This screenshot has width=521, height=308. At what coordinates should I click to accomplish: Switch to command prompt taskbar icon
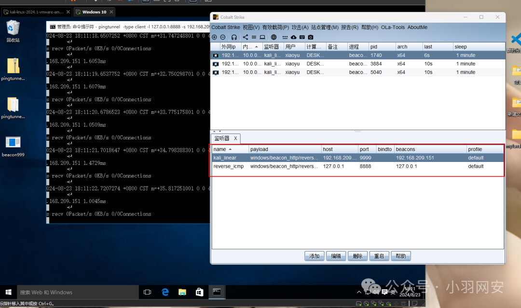coord(217,292)
